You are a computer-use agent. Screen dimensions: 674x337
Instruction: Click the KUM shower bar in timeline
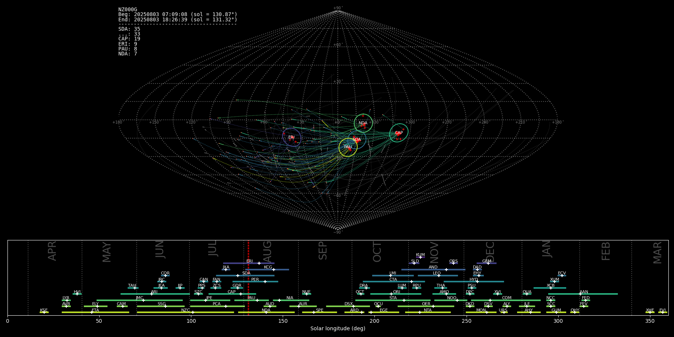pyautogui.click(x=421, y=257)
